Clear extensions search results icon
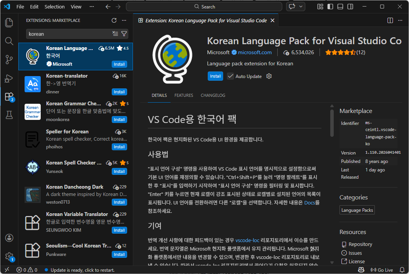Image resolution: width=409 pixels, height=274 pixels. pos(115,34)
